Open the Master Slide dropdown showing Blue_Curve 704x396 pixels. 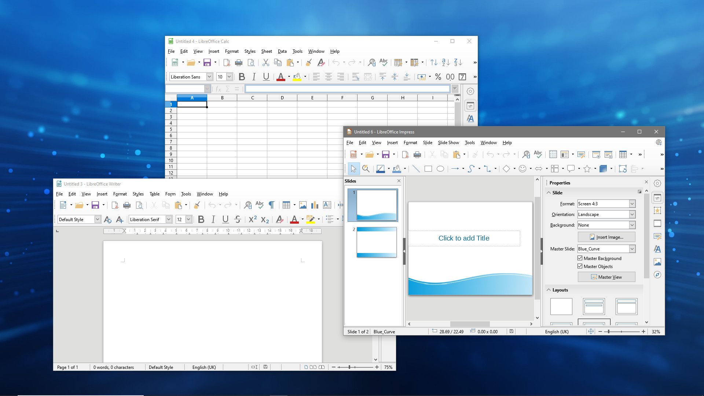[631, 249]
